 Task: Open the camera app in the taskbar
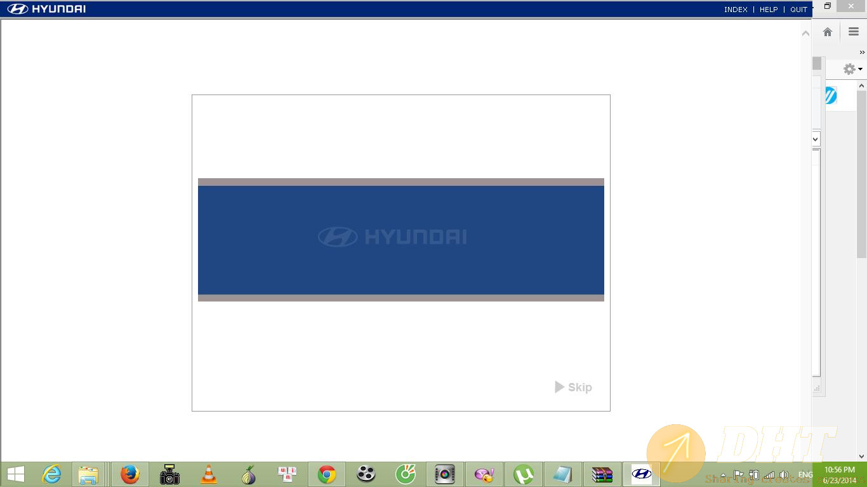point(169,474)
